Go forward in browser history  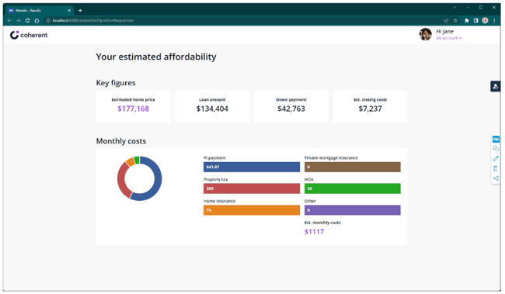point(19,20)
